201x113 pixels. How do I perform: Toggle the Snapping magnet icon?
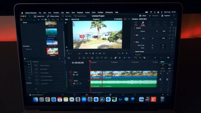[111, 58]
